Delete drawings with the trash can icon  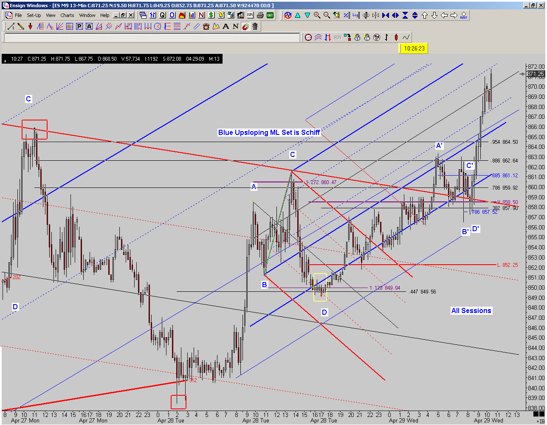coord(255,26)
